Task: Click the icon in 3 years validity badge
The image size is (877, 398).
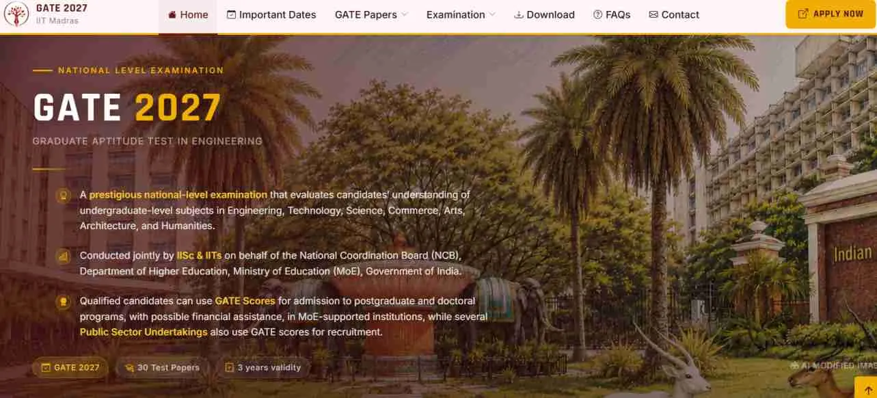Action: pos(230,367)
